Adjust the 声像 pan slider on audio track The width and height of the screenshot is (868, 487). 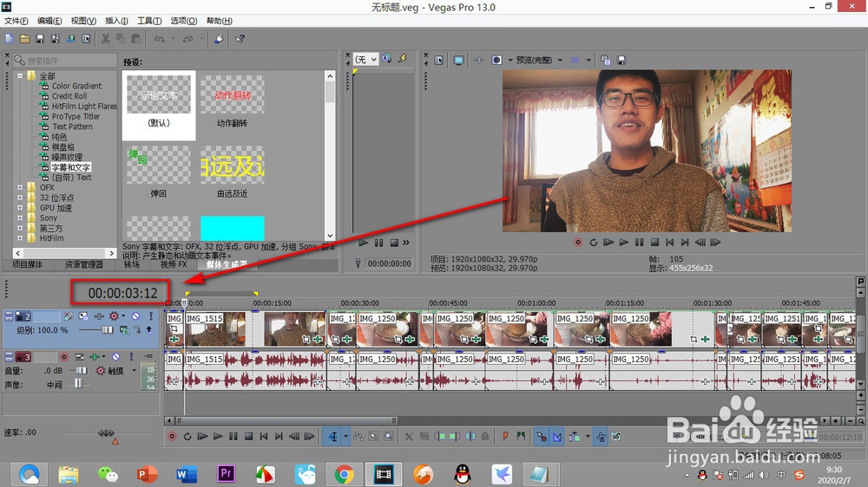pyautogui.click(x=78, y=384)
